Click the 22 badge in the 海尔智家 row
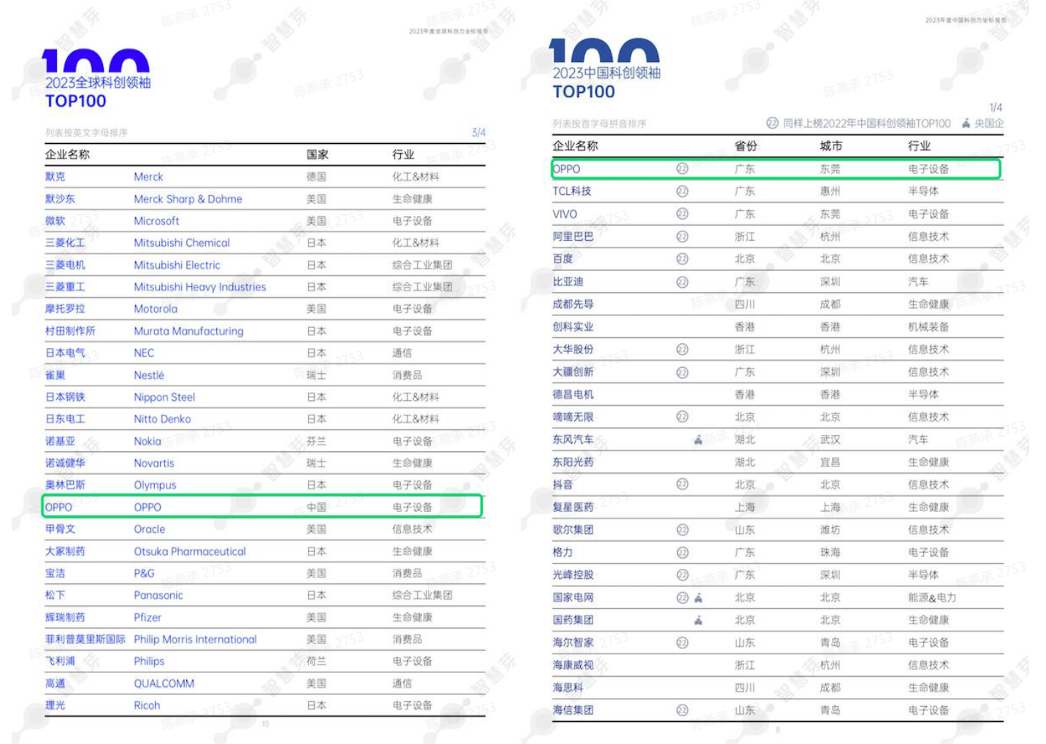Image resolution: width=1046 pixels, height=744 pixels. [x=682, y=643]
